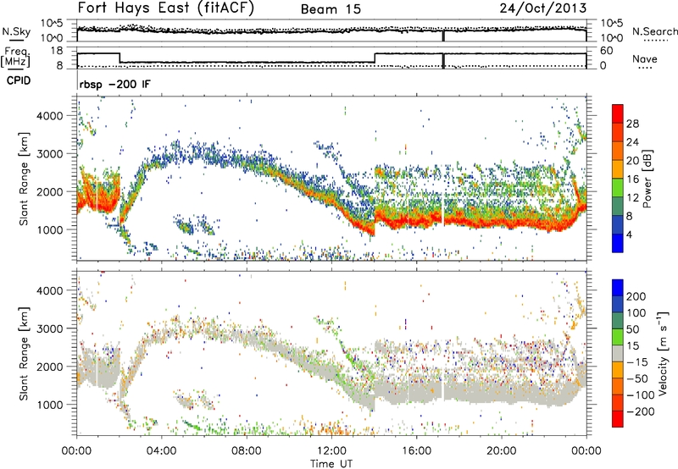Click the 'Power [dB]' color bar title
Viewport: 678px width, 469px height.
[647, 179]
